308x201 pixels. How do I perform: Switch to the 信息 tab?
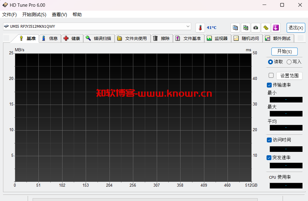coord(50,38)
